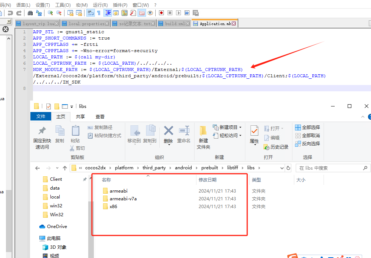Switch to the local.properties tab
The image size is (371, 258).
(86, 24)
